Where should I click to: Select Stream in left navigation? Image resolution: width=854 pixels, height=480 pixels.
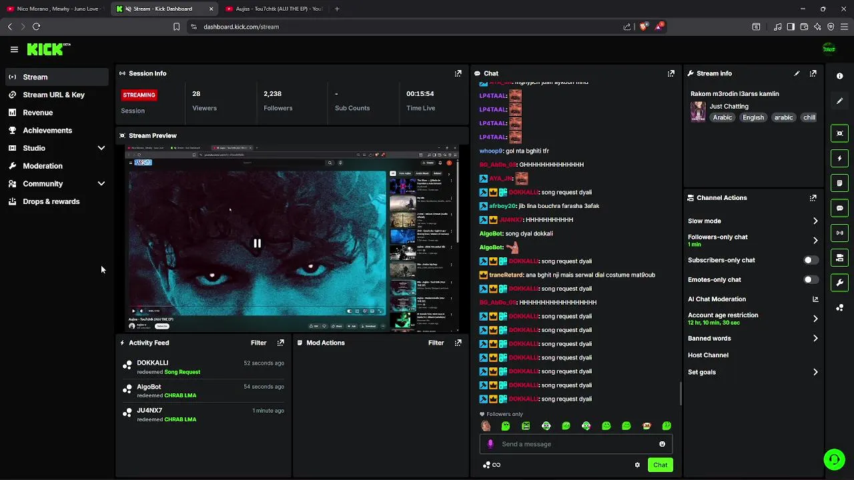56,77
